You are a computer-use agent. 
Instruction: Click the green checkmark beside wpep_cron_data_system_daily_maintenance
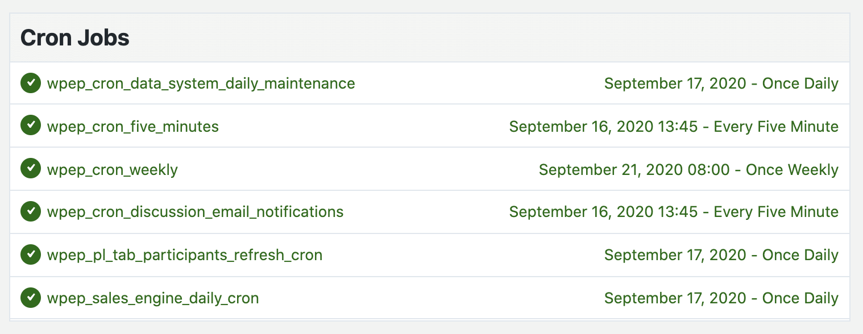[31, 83]
